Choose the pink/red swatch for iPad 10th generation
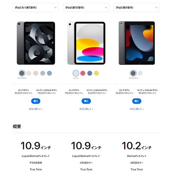Screen dimensions: 173x173 [x=83, y=73]
